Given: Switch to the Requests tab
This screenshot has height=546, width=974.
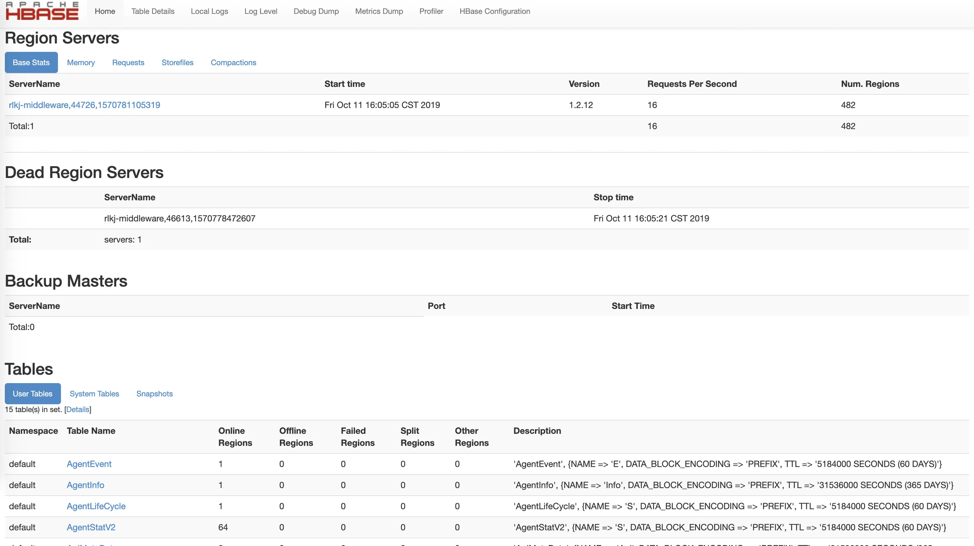Looking at the screenshot, I should tap(128, 62).
